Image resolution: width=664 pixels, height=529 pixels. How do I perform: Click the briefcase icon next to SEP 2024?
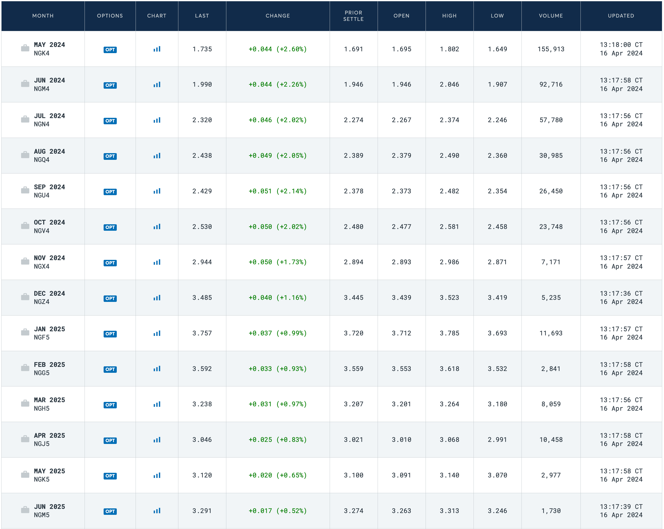tap(25, 190)
